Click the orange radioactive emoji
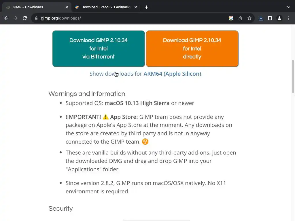 (145, 142)
